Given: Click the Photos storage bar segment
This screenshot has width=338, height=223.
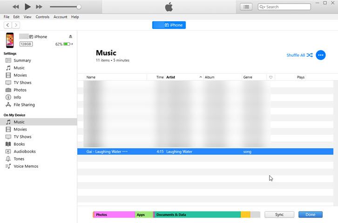Looking at the screenshot, I should tap(115, 215).
